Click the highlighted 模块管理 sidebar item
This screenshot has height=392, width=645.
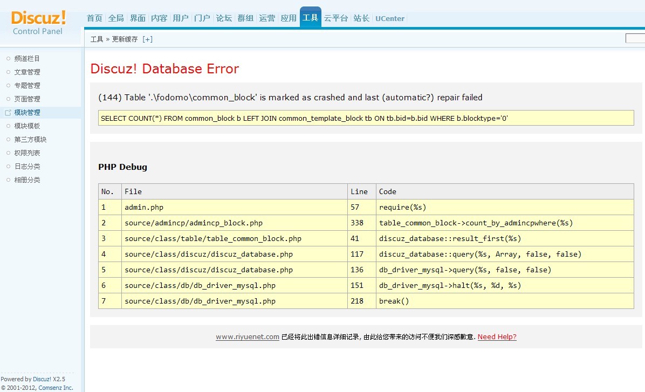click(27, 113)
